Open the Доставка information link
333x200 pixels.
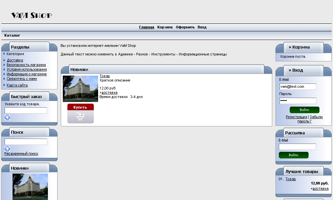[x=15, y=60]
